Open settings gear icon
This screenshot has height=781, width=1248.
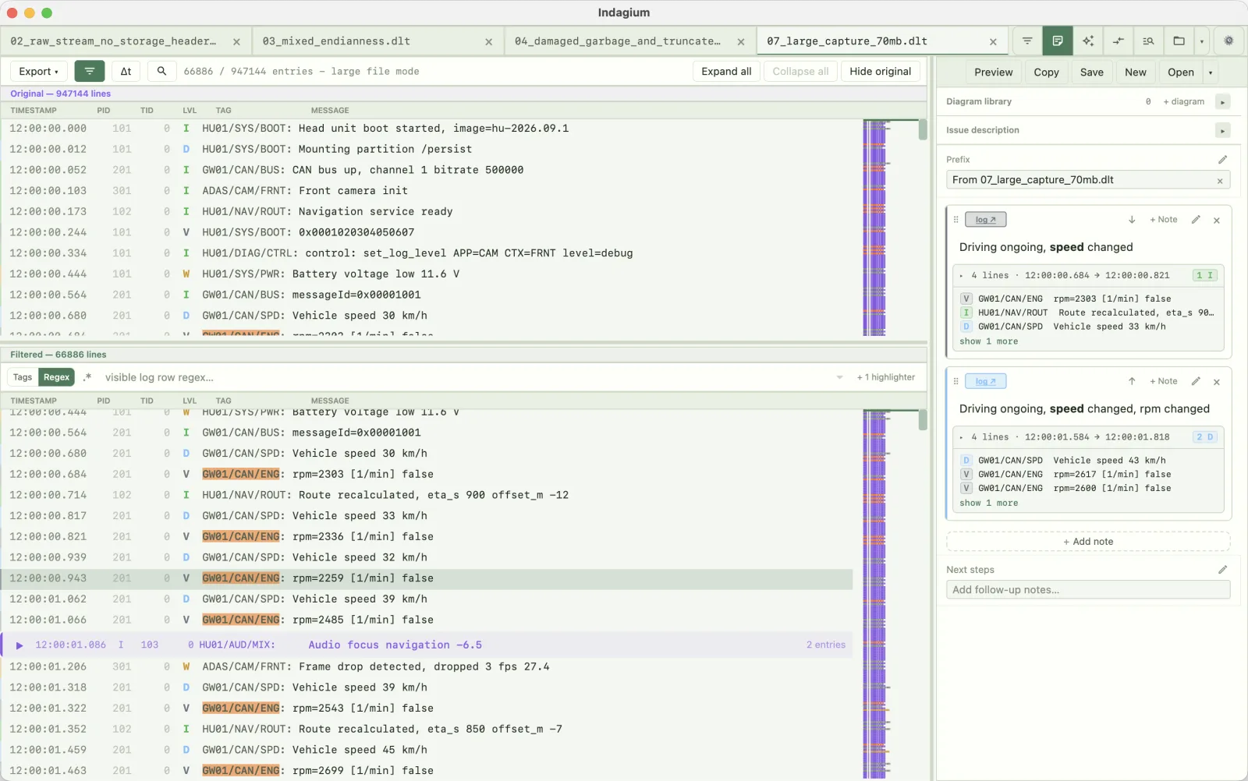[1228, 41]
